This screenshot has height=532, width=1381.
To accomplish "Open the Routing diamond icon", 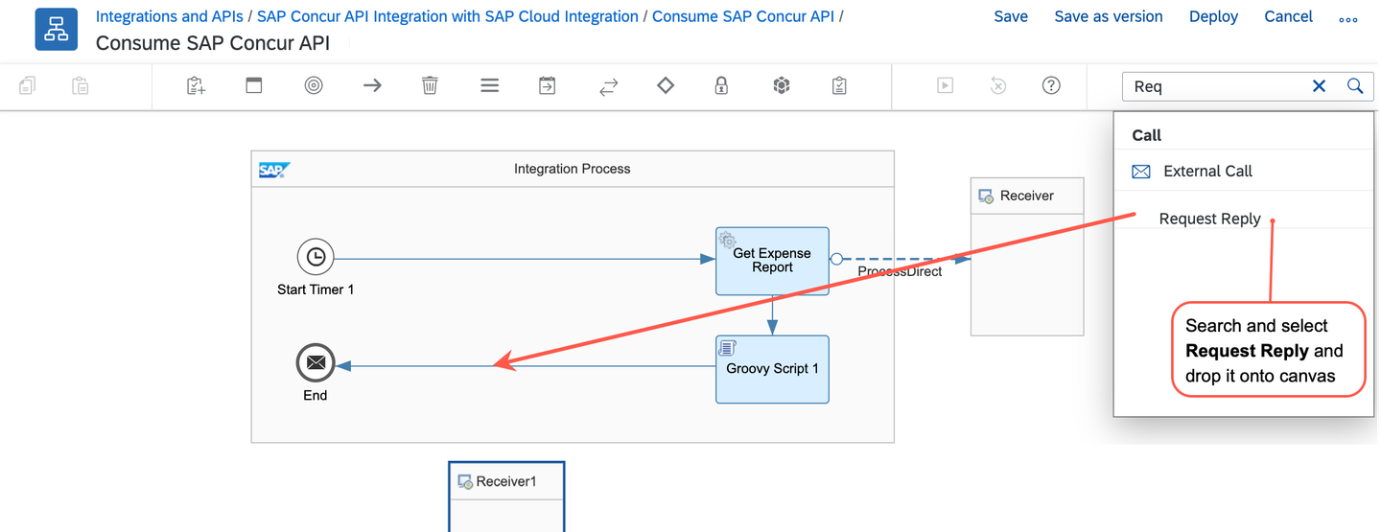I will pyautogui.click(x=665, y=85).
